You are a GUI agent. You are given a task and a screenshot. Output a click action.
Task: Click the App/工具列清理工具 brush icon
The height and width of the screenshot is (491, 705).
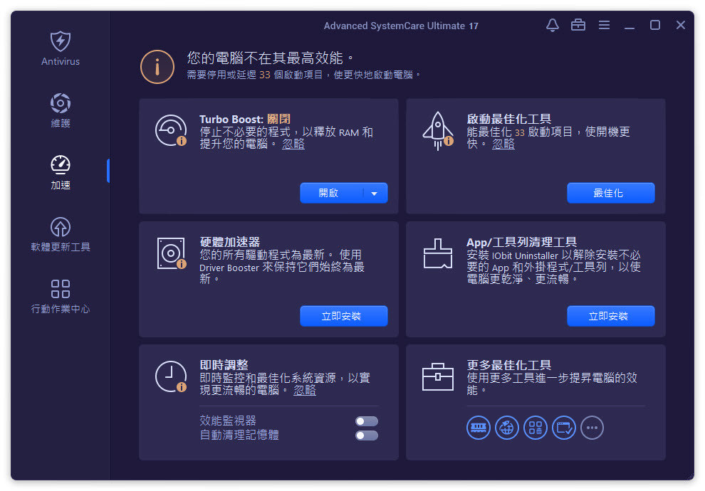[x=438, y=254]
